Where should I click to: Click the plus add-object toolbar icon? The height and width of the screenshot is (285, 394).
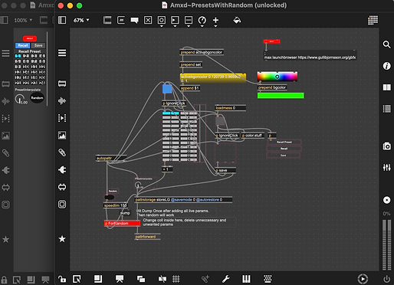click(215, 20)
